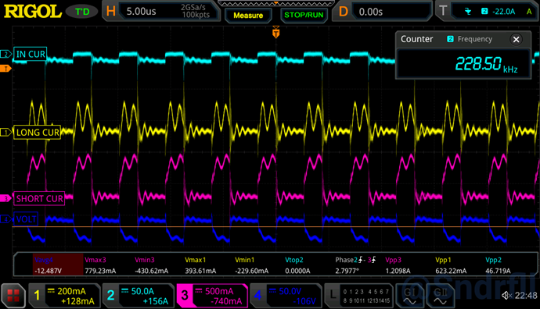540x309 pixels.
Task: Click the T'D trigger status badge
Action: (82, 12)
